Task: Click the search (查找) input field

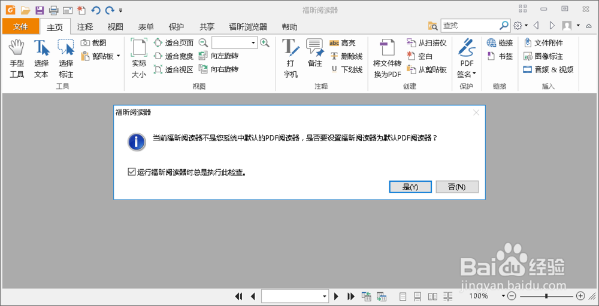Action: (471, 26)
